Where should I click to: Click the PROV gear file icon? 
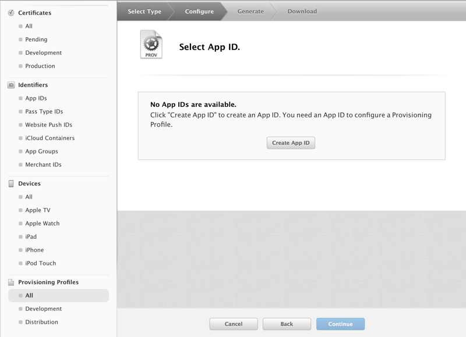[151, 44]
